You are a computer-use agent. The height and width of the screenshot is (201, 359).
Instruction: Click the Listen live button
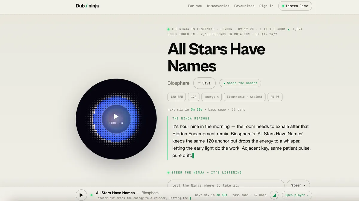coord(295,6)
